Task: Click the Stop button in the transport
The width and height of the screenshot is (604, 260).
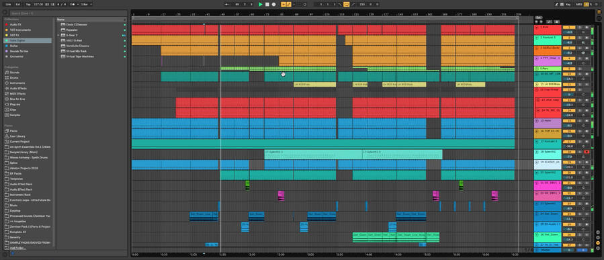Action: click(267, 4)
